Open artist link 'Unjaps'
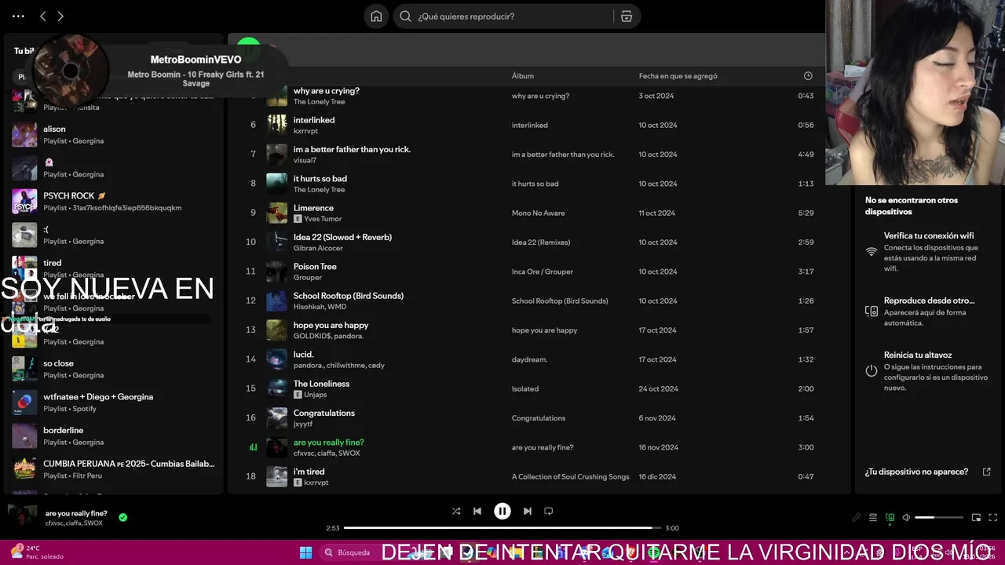The image size is (1005, 565). [x=316, y=395]
